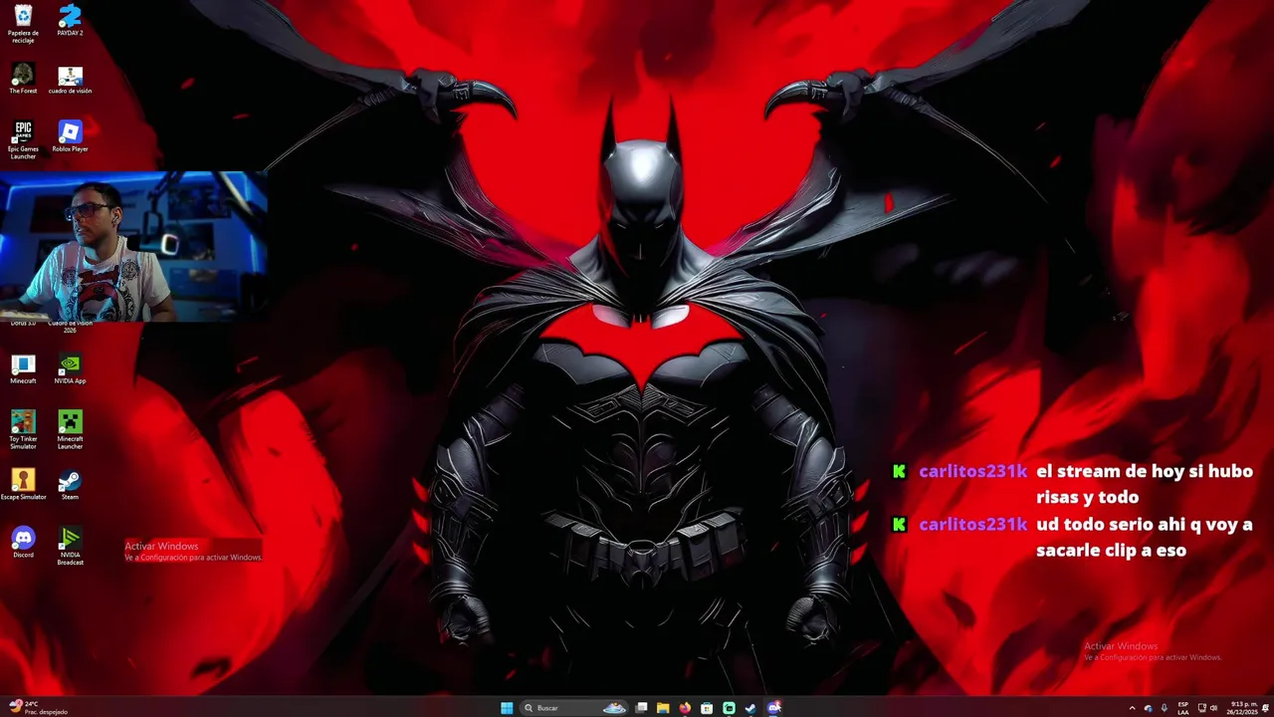
Task: Open network and volume quick settings
Action: click(x=1206, y=708)
